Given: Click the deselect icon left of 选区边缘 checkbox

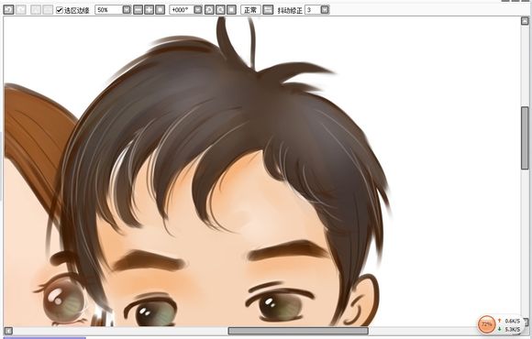Looking at the screenshot, I should click(x=36, y=9).
